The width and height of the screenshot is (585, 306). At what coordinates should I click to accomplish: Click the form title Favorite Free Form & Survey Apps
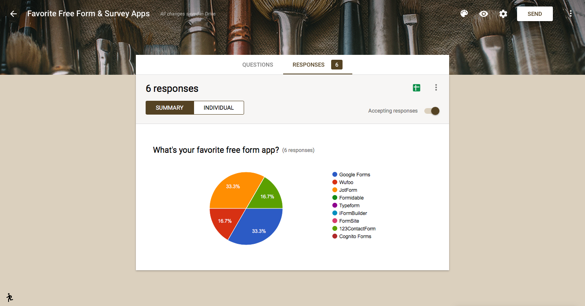pos(88,13)
